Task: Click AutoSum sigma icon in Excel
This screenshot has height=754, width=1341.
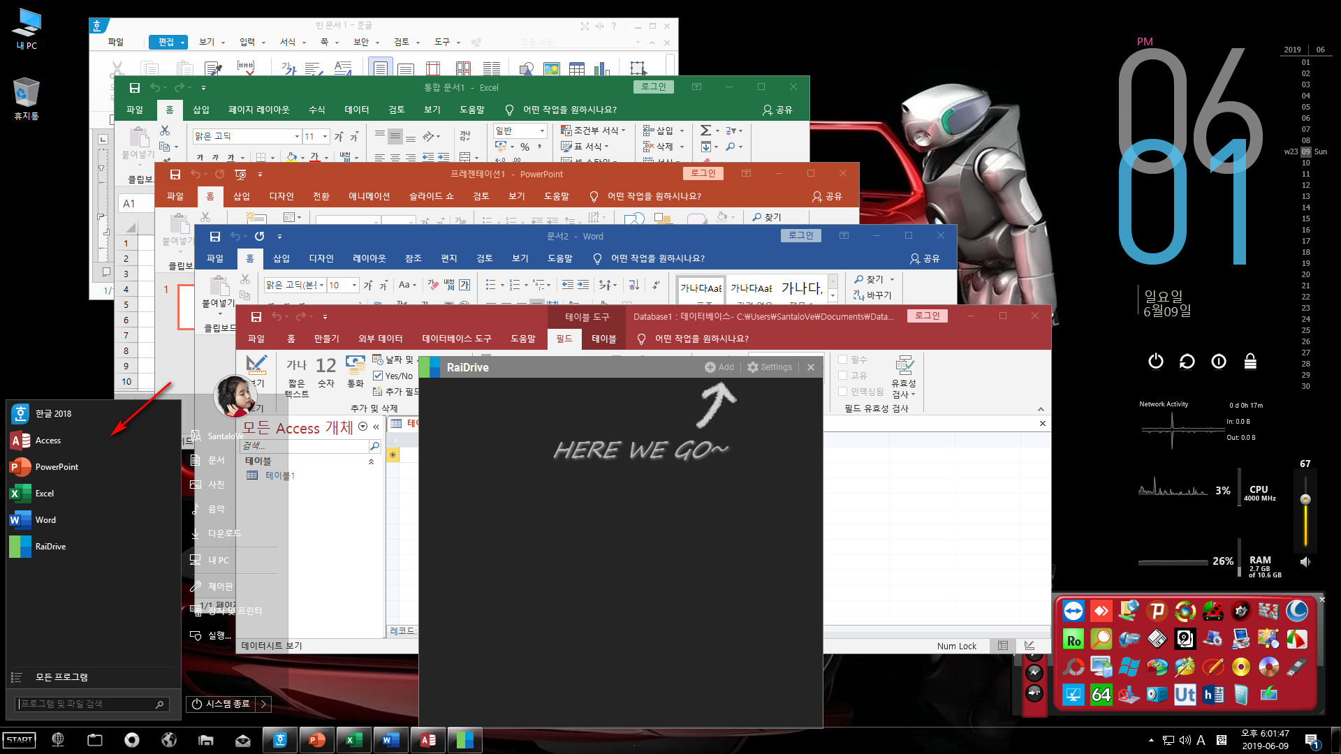Action: pos(706,131)
